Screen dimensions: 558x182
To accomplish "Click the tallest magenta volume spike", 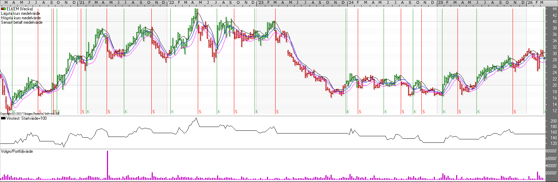I will point(107,164).
